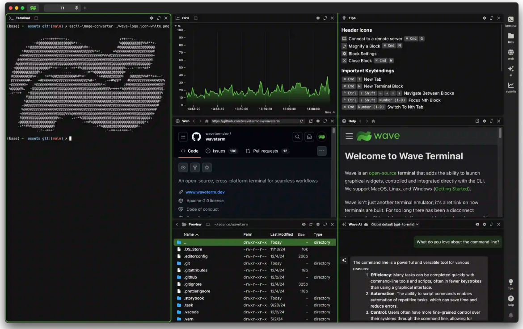
Task: Reload the page in the Web block
Action: [302, 121]
